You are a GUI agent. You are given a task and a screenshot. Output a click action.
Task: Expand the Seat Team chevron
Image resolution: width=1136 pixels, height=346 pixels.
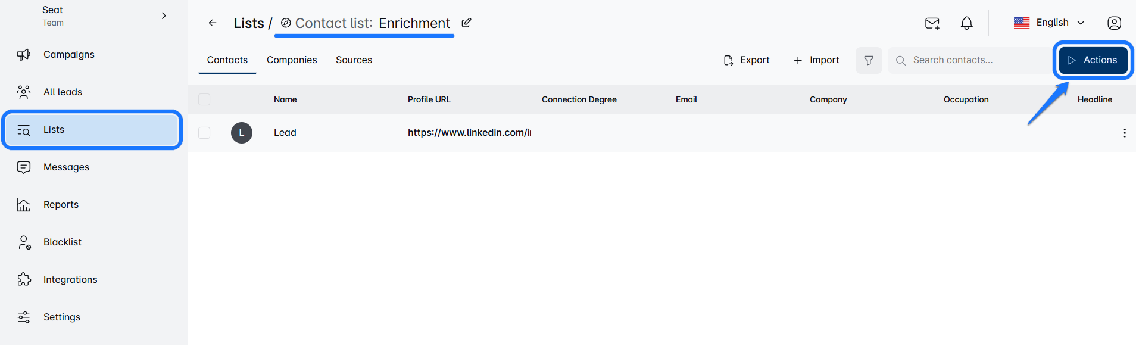164,15
